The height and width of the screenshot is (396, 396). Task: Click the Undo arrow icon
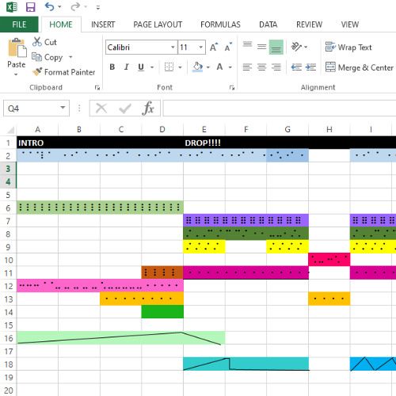click(49, 6)
